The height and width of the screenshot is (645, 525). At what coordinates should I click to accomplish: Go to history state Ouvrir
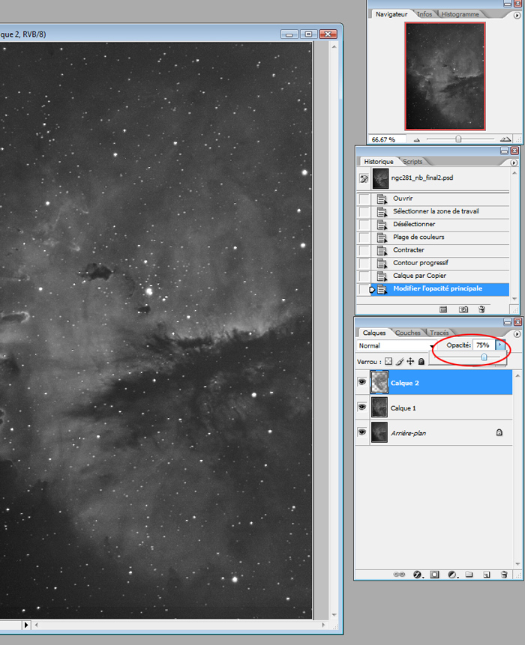(x=440, y=199)
